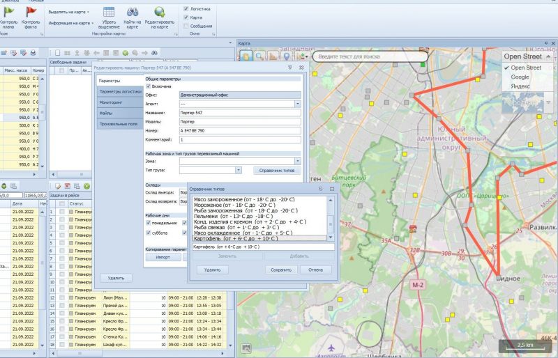The height and width of the screenshot is (358, 558).
Task: Open Выделять на карте dropdown
Action: tap(68, 12)
